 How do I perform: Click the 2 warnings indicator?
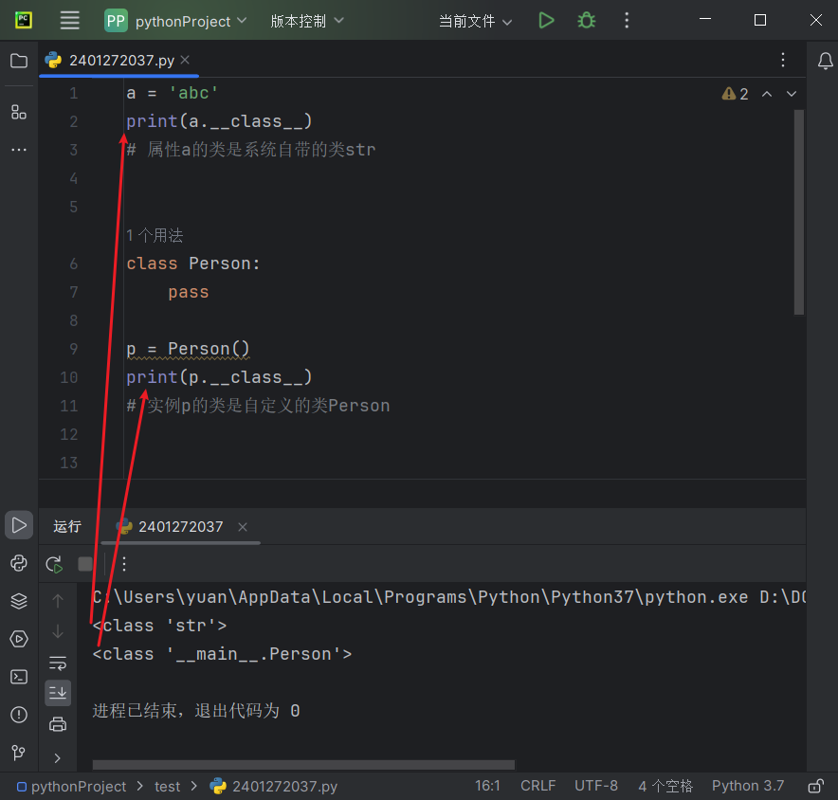point(735,94)
